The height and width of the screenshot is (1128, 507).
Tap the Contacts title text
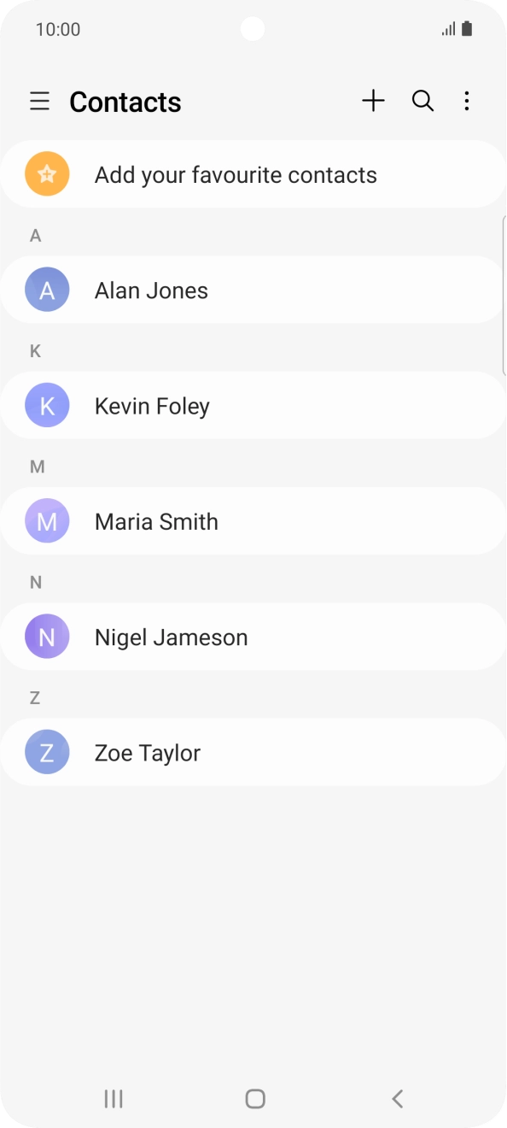[x=125, y=101]
